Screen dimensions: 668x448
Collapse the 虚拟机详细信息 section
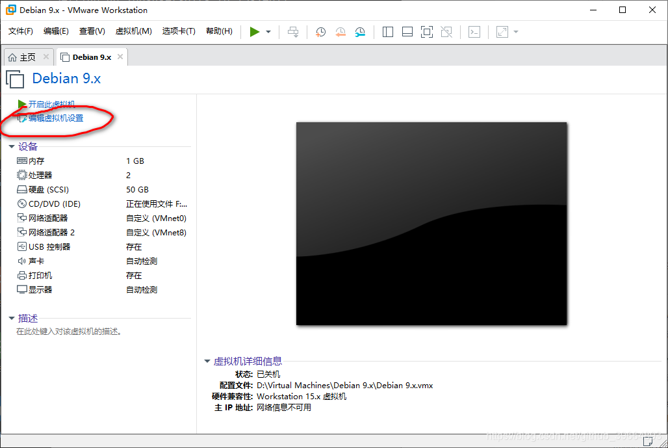click(207, 362)
